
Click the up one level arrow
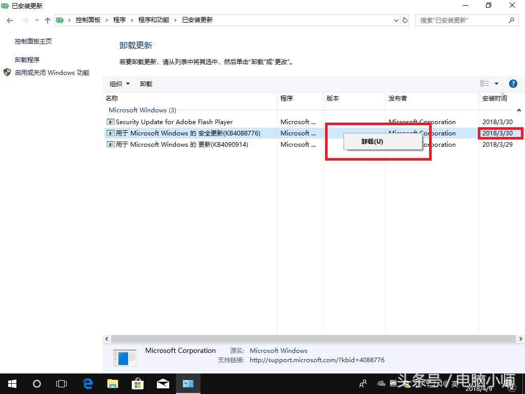pyautogui.click(x=48, y=19)
